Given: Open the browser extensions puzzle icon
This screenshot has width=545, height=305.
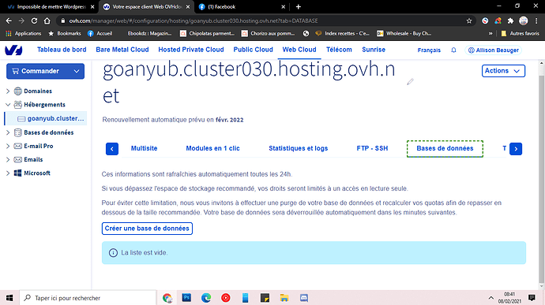Looking at the screenshot, I should click(510, 20).
